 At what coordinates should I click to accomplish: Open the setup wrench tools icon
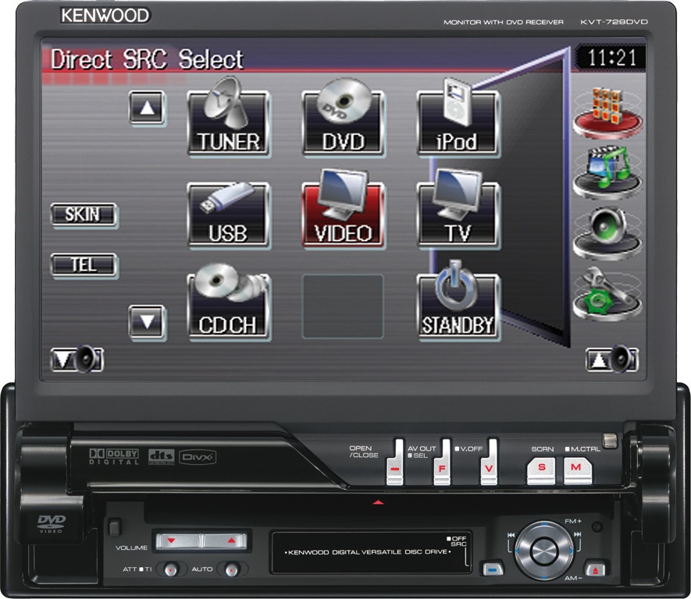(x=607, y=293)
